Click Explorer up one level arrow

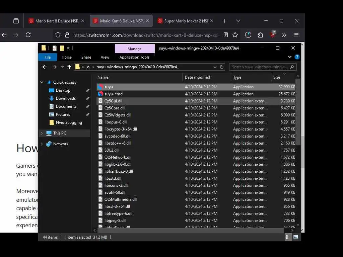pos(69,67)
